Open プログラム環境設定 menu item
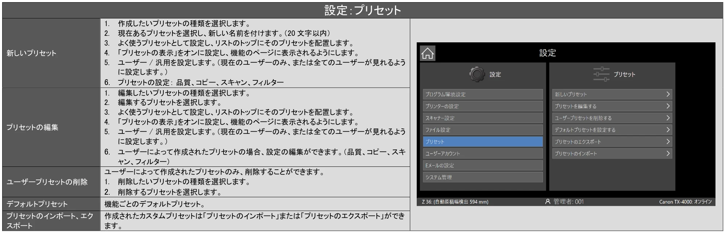Viewport: 726px width, 245px height. [483, 94]
